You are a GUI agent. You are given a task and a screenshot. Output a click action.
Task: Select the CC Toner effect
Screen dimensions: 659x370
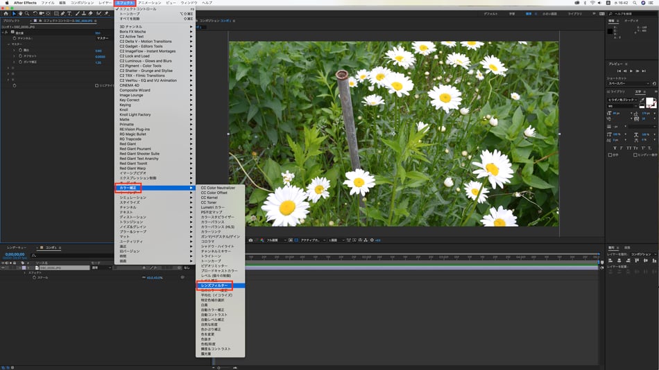tap(209, 202)
